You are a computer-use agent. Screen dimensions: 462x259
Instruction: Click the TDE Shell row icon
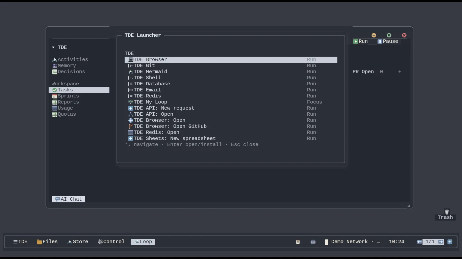(x=131, y=78)
